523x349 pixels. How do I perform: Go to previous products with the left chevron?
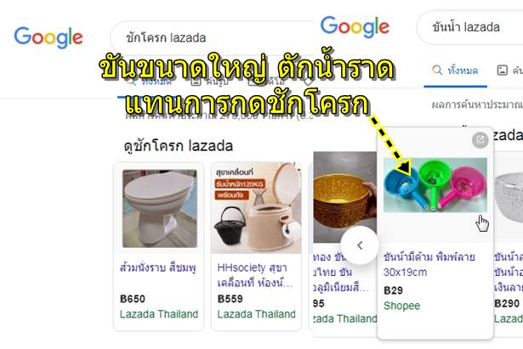pos(360,245)
